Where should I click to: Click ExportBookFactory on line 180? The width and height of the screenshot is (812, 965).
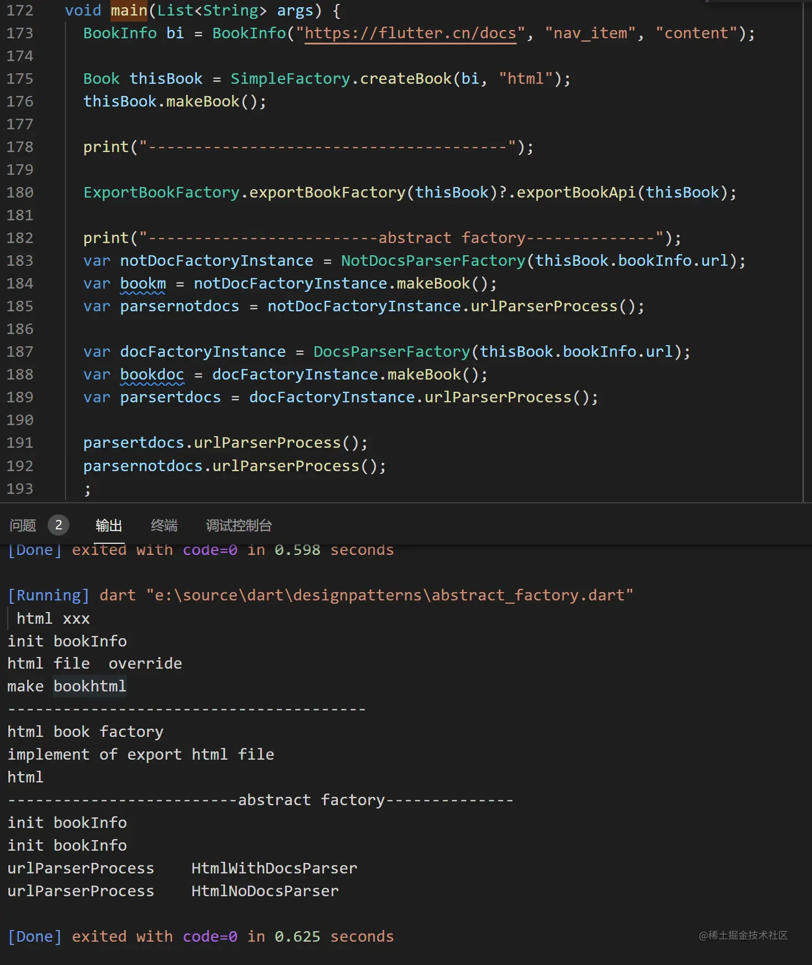(x=161, y=193)
